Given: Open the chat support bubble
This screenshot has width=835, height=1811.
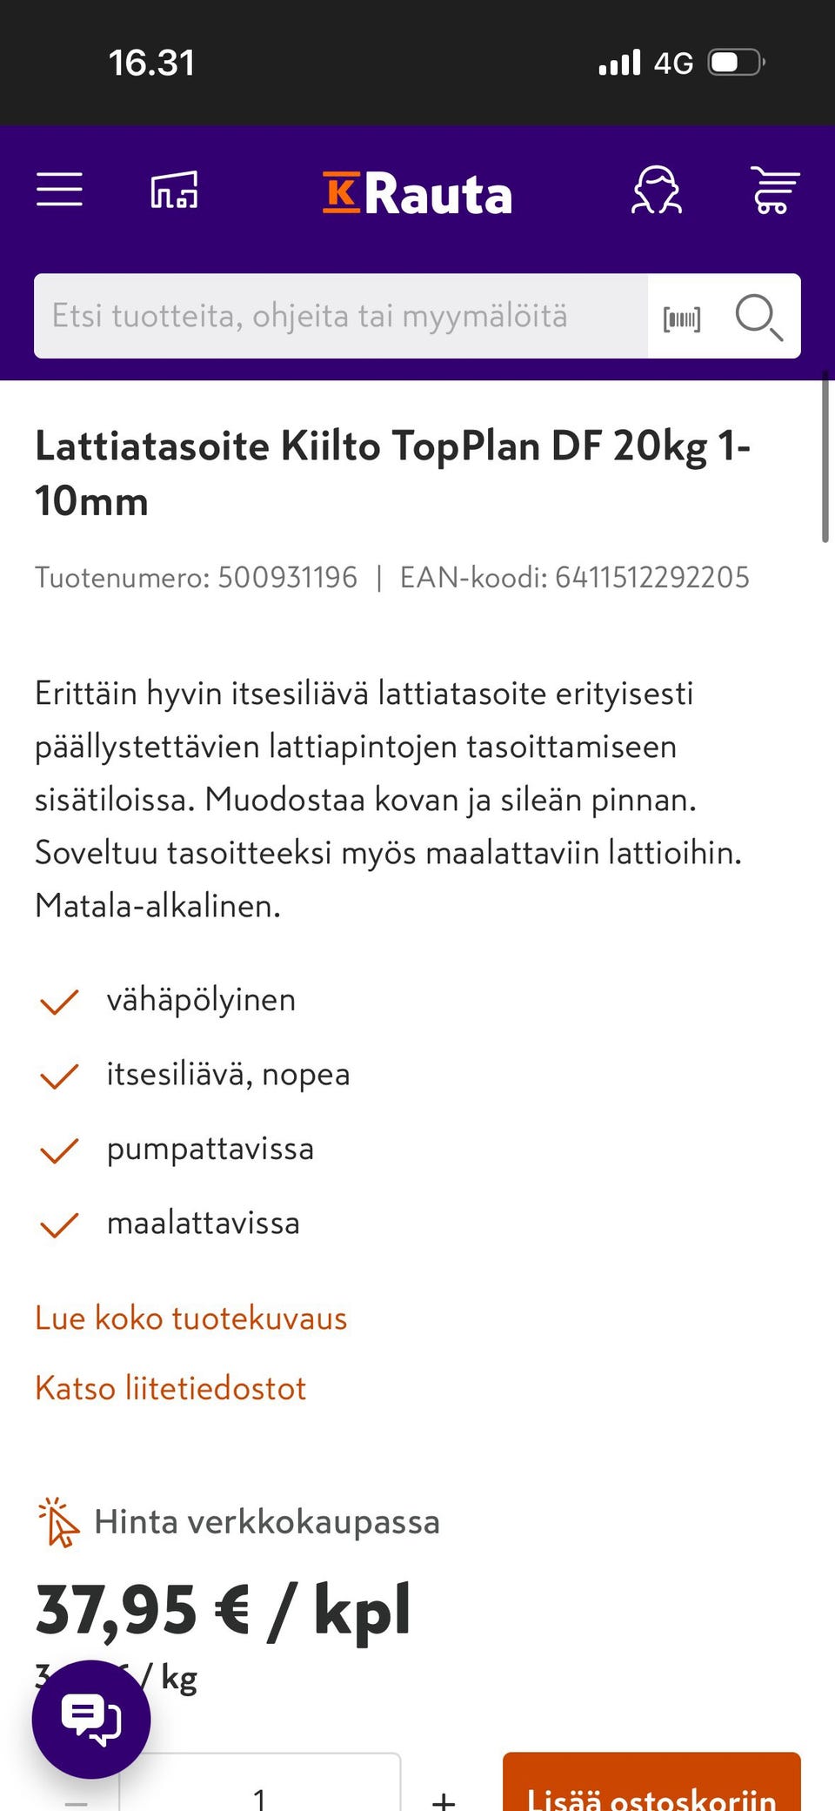Looking at the screenshot, I should click(91, 1719).
